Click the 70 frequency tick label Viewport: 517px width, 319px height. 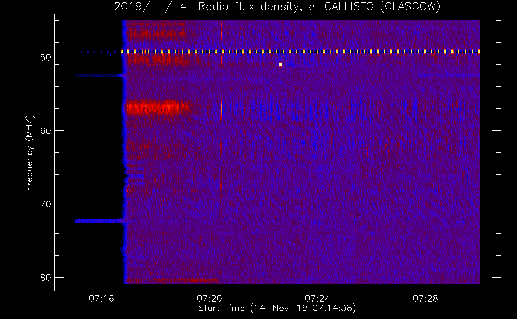point(46,204)
